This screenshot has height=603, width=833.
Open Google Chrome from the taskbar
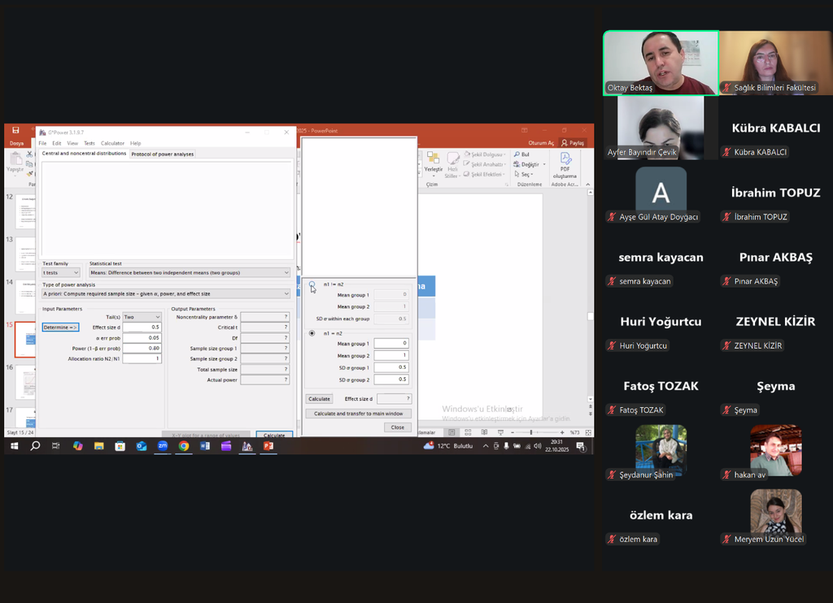(184, 446)
